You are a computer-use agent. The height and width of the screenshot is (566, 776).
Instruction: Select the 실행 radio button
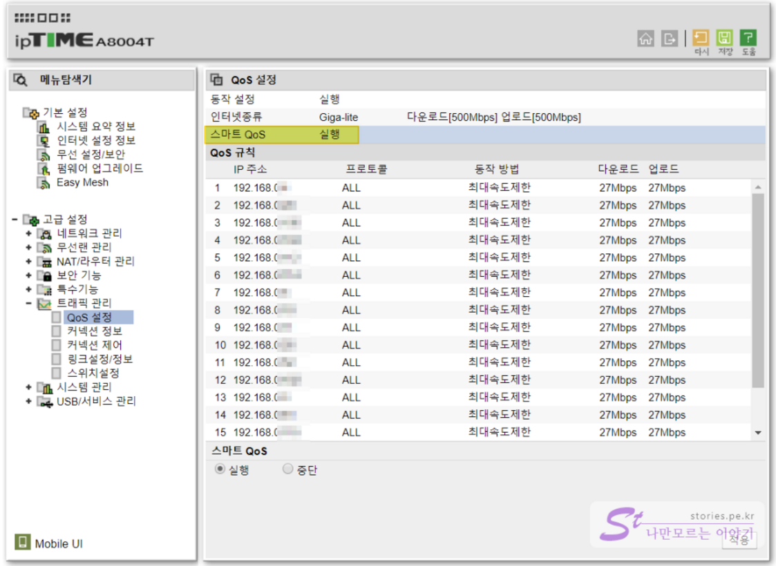[x=220, y=469]
